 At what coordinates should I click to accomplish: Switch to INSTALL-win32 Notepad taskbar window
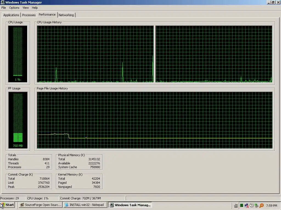click(x=85, y=205)
